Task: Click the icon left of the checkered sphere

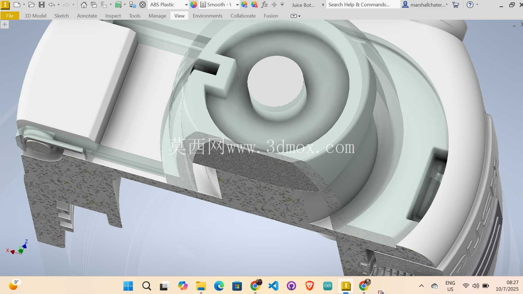Action: pos(133,5)
